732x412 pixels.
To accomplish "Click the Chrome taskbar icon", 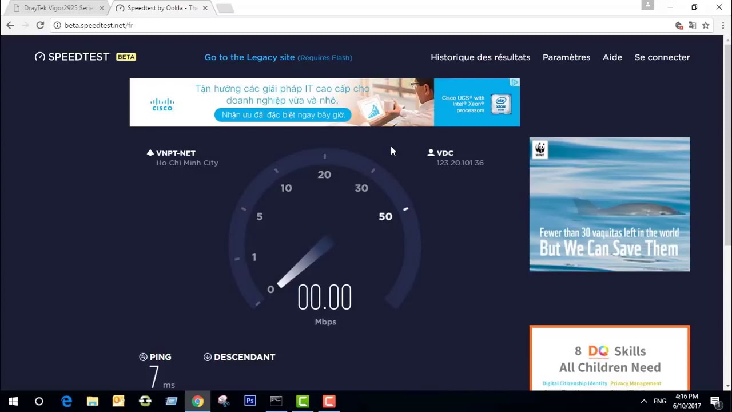I will coord(197,401).
